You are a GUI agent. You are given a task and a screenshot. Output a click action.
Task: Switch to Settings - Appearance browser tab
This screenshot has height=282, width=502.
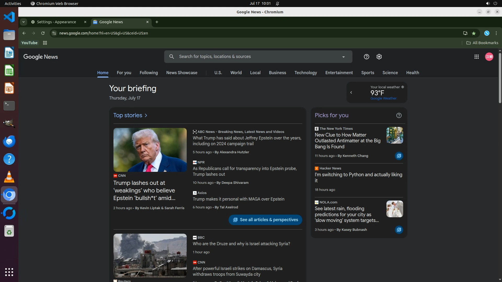[x=56, y=22]
